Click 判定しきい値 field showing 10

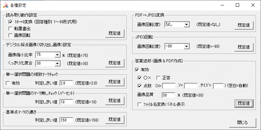click(x=66, y=102)
